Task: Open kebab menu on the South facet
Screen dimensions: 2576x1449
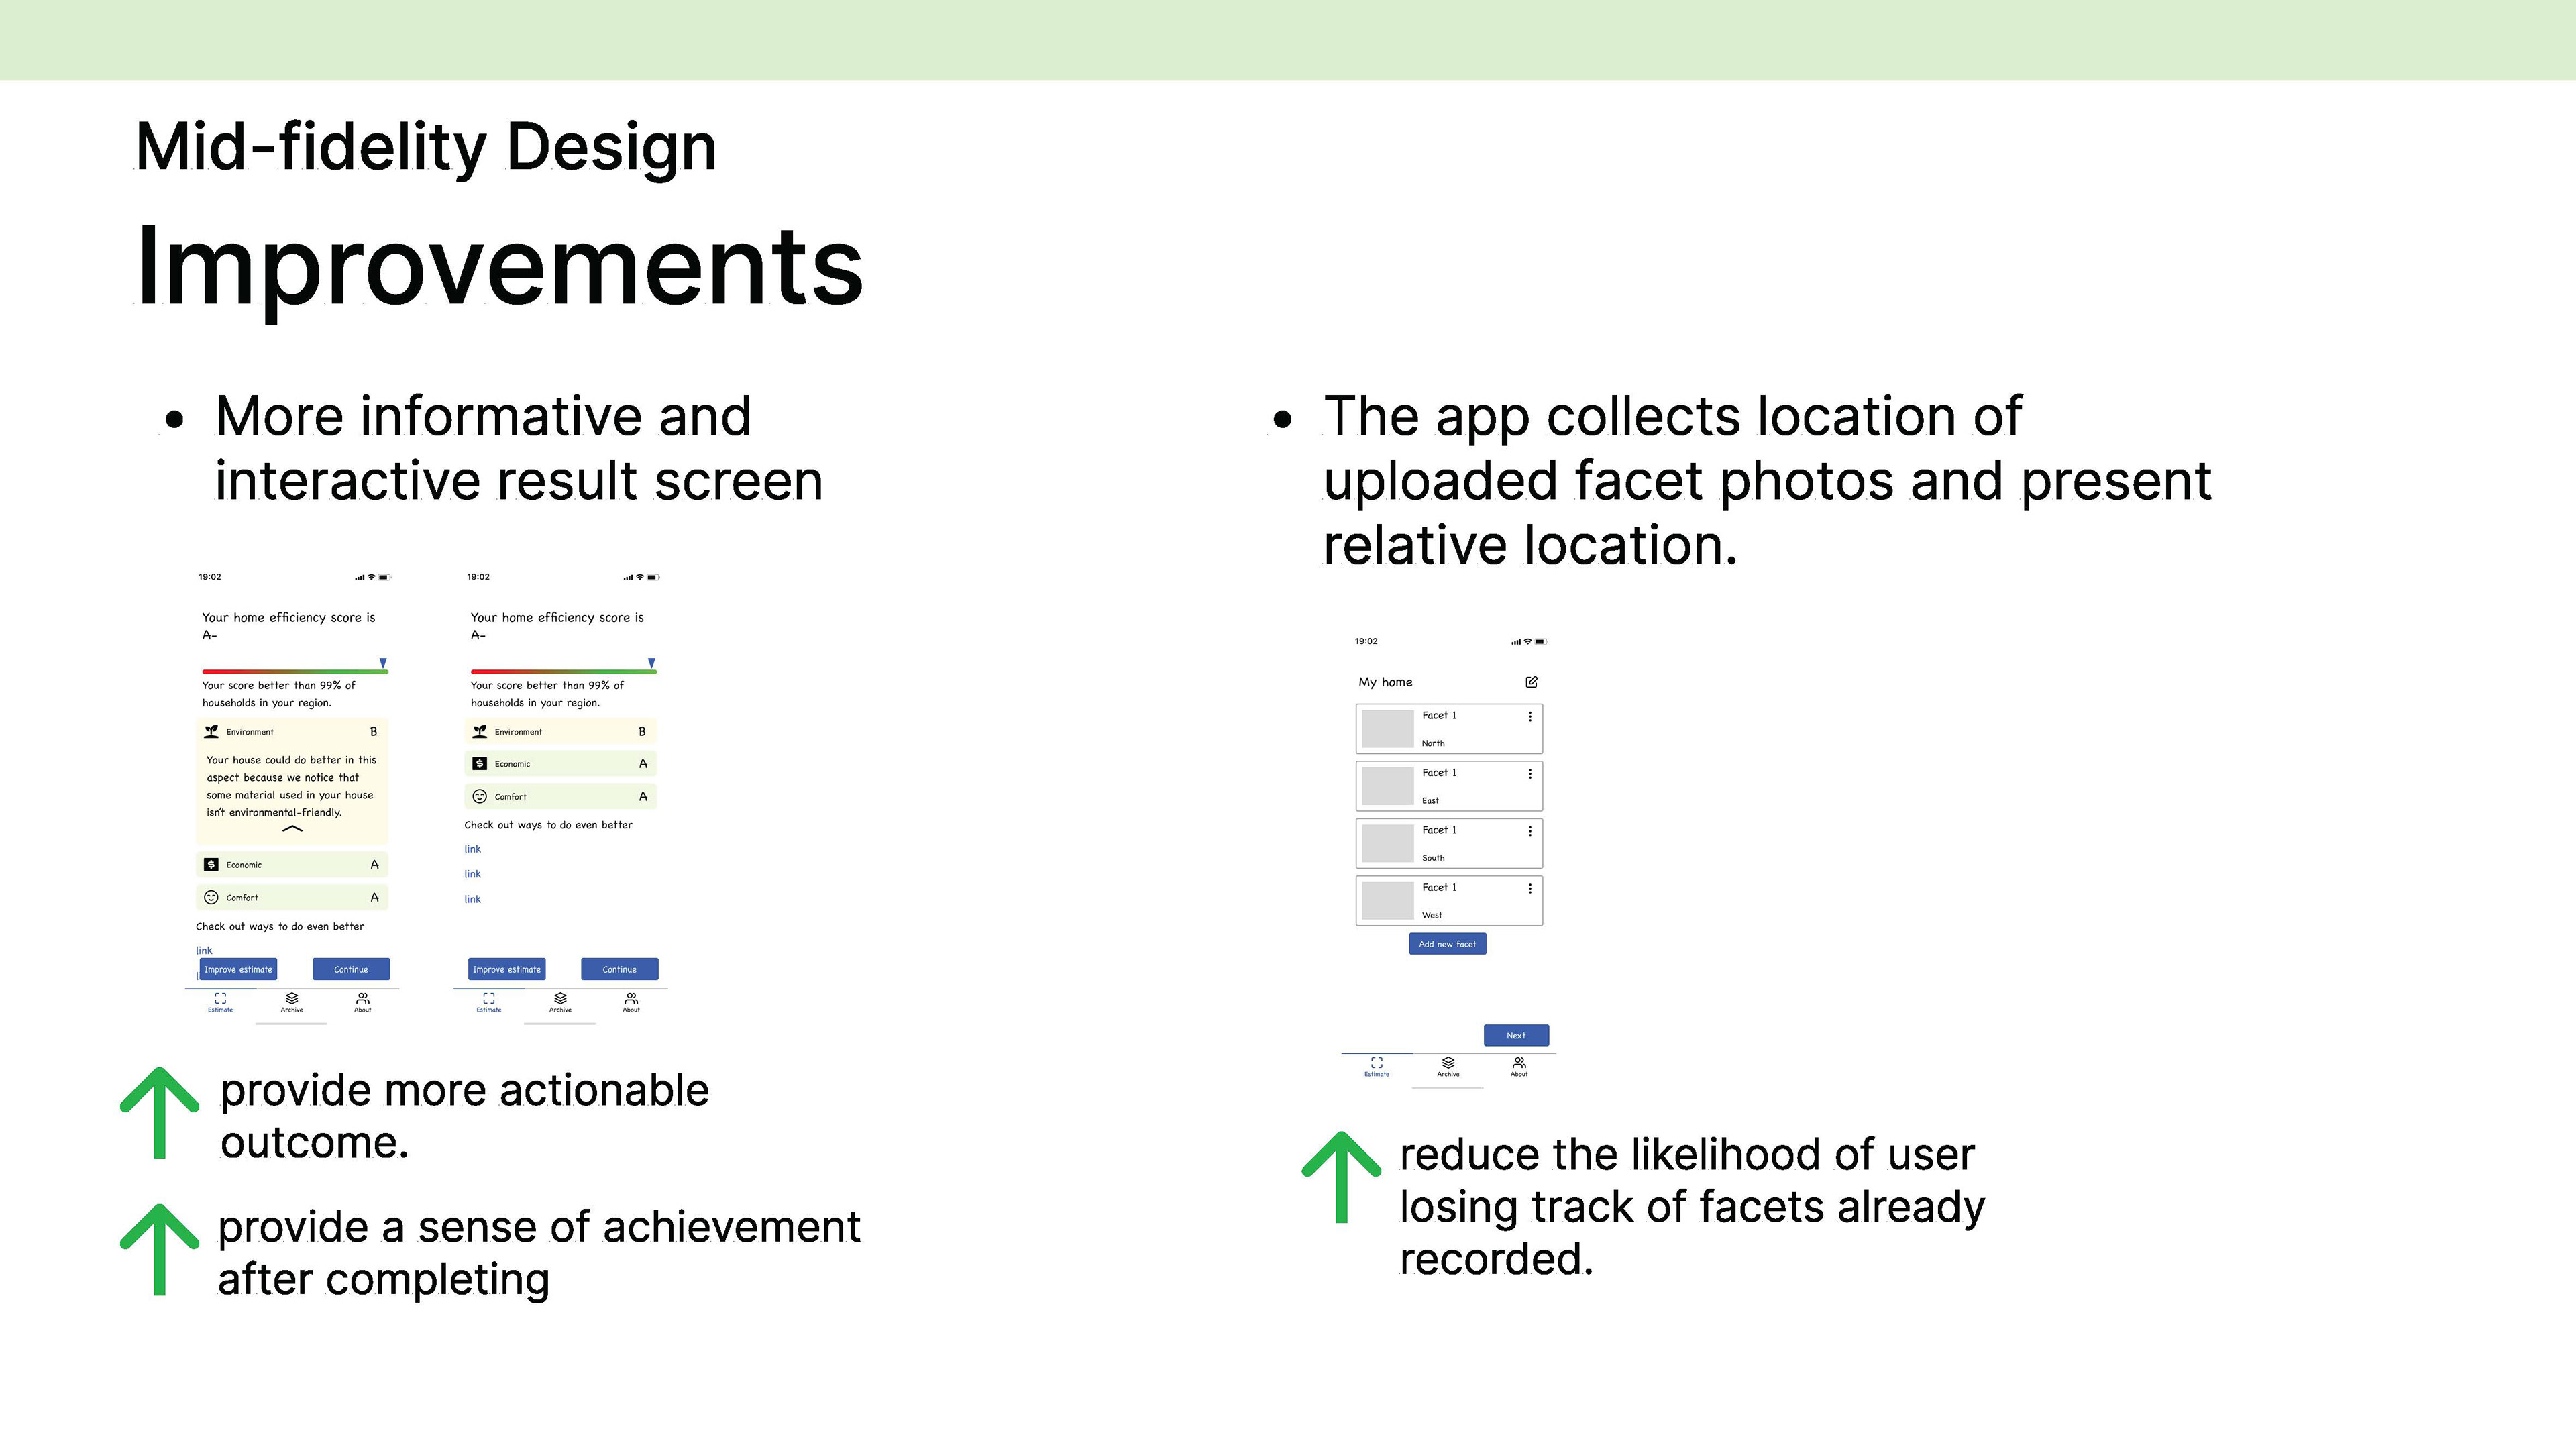Action: pos(1530,831)
